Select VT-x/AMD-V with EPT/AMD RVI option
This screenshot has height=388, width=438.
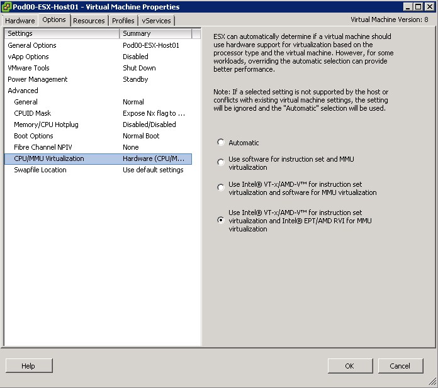221,220
